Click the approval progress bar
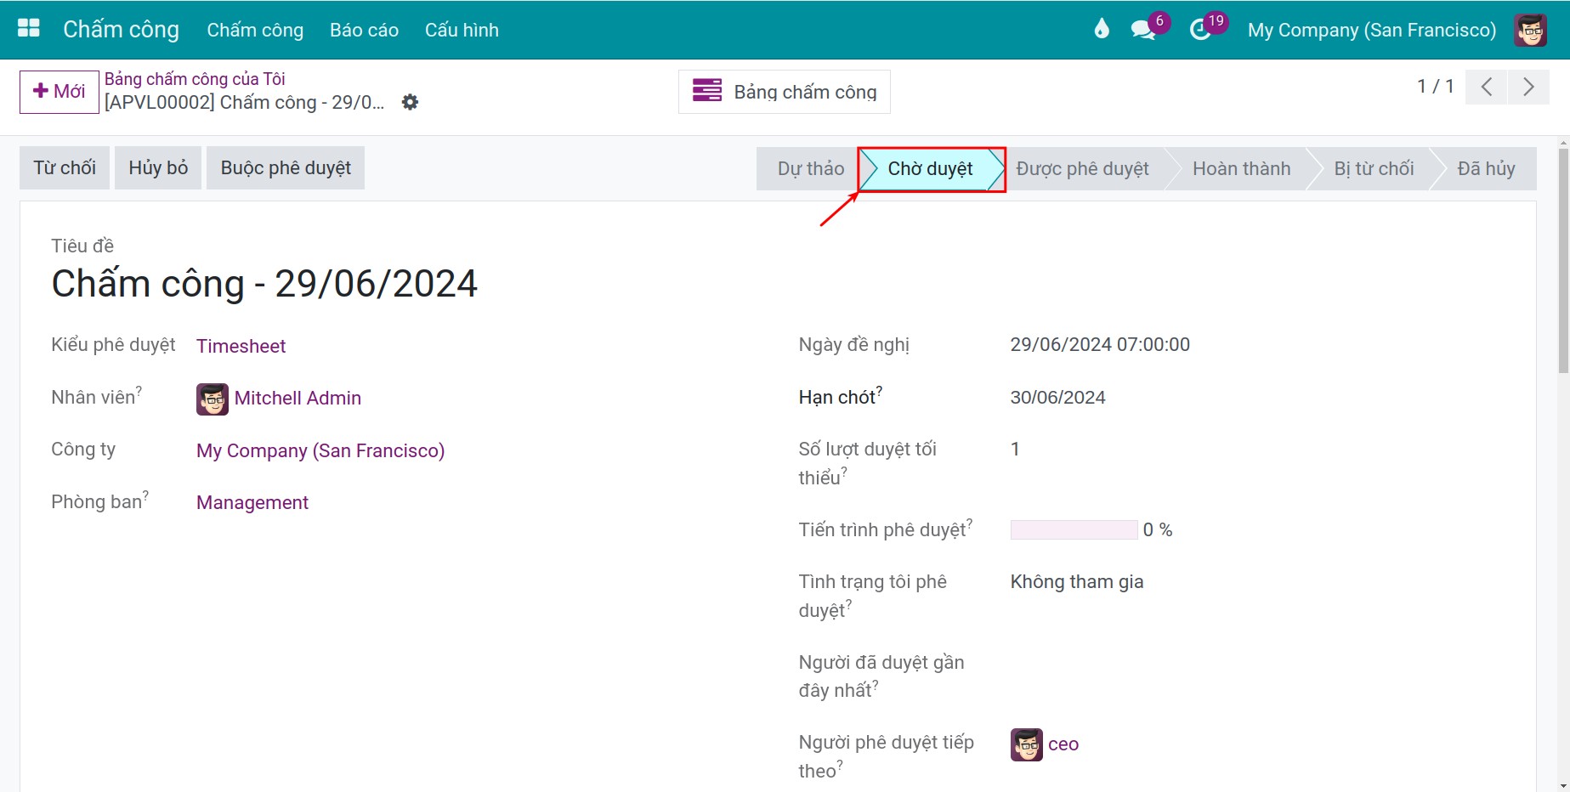The image size is (1570, 792). (x=1074, y=529)
